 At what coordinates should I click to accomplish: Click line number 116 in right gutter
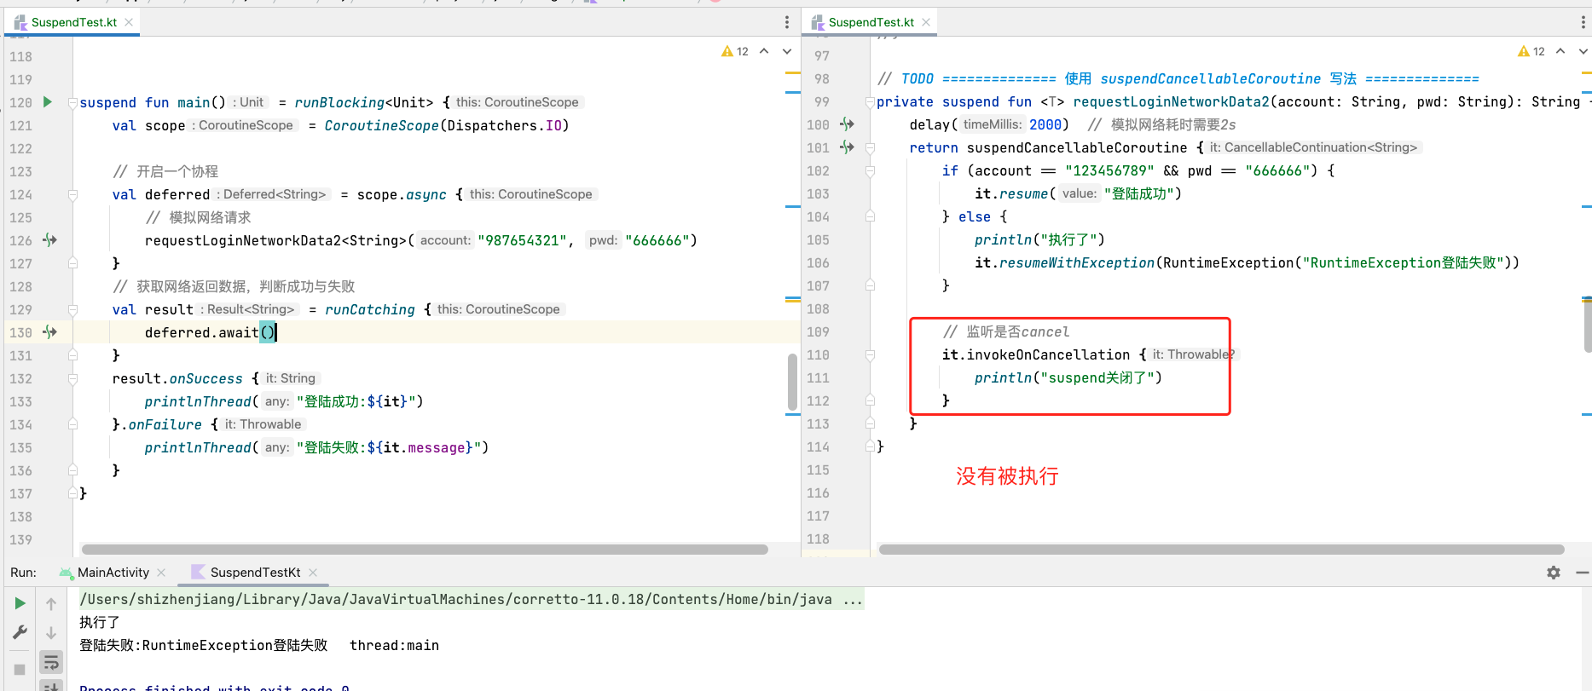(818, 492)
